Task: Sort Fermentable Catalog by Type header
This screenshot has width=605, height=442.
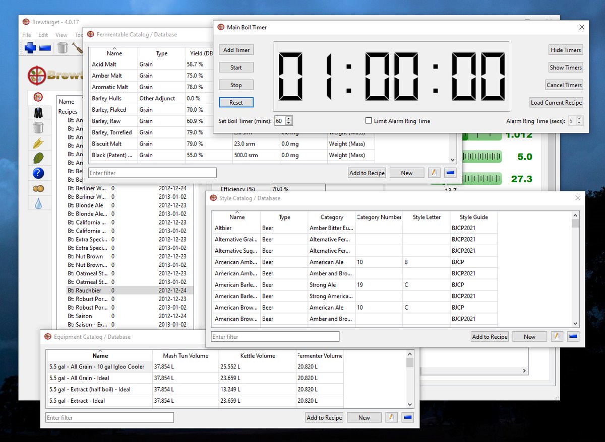Action: 162,53
